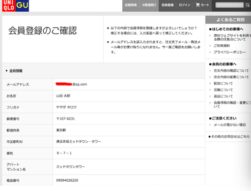Click the arrow beside 配送について
This screenshot has height=191, width=251.
coord(210,84)
